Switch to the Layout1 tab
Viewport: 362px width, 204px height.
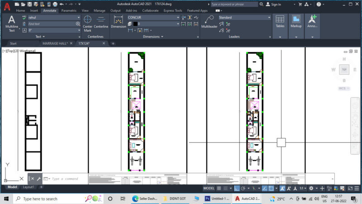(x=29, y=187)
